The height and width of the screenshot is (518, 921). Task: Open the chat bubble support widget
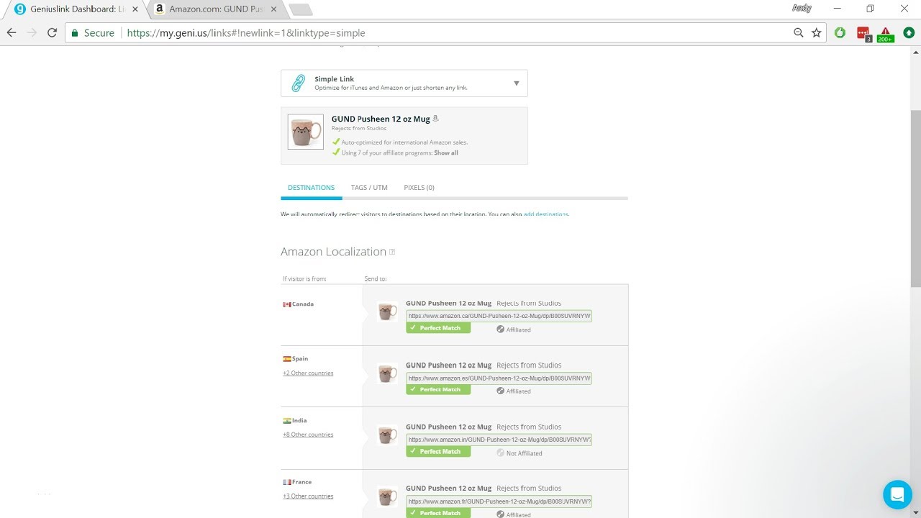pyautogui.click(x=897, y=494)
